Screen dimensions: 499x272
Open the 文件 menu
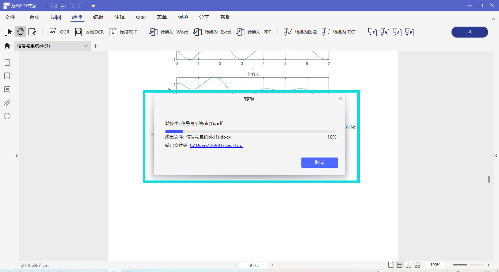[10, 17]
